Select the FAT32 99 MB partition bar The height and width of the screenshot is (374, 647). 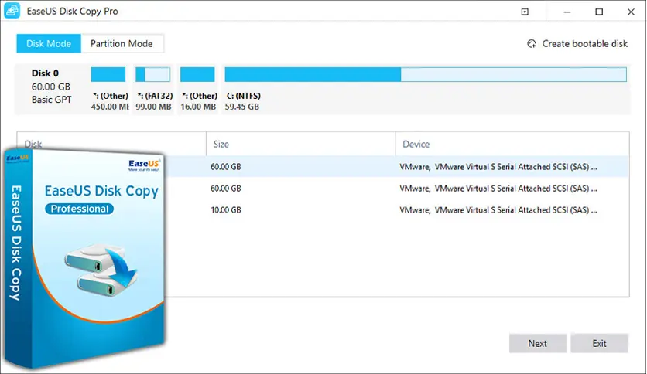(152, 75)
